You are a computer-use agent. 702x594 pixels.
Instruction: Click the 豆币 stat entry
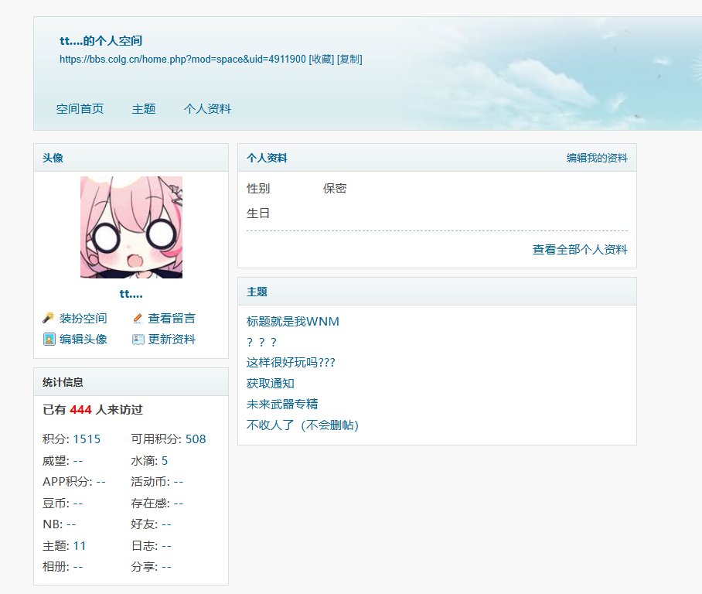(x=63, y=503)
